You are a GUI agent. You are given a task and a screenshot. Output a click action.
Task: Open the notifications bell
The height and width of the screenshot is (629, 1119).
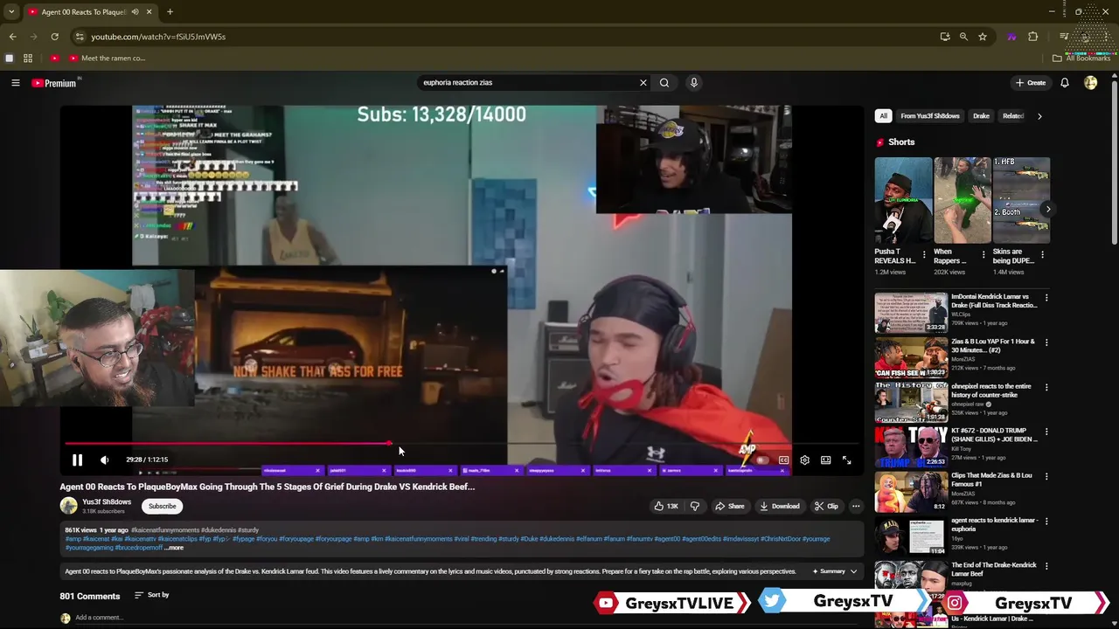[1065, 83]
